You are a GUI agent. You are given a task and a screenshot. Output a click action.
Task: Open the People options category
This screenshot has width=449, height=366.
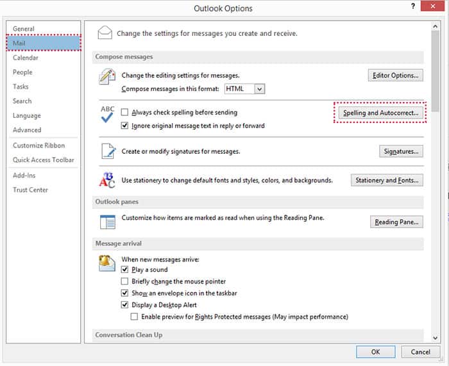coord(44,72)
